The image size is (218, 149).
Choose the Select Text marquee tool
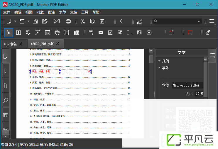[67, 33]
